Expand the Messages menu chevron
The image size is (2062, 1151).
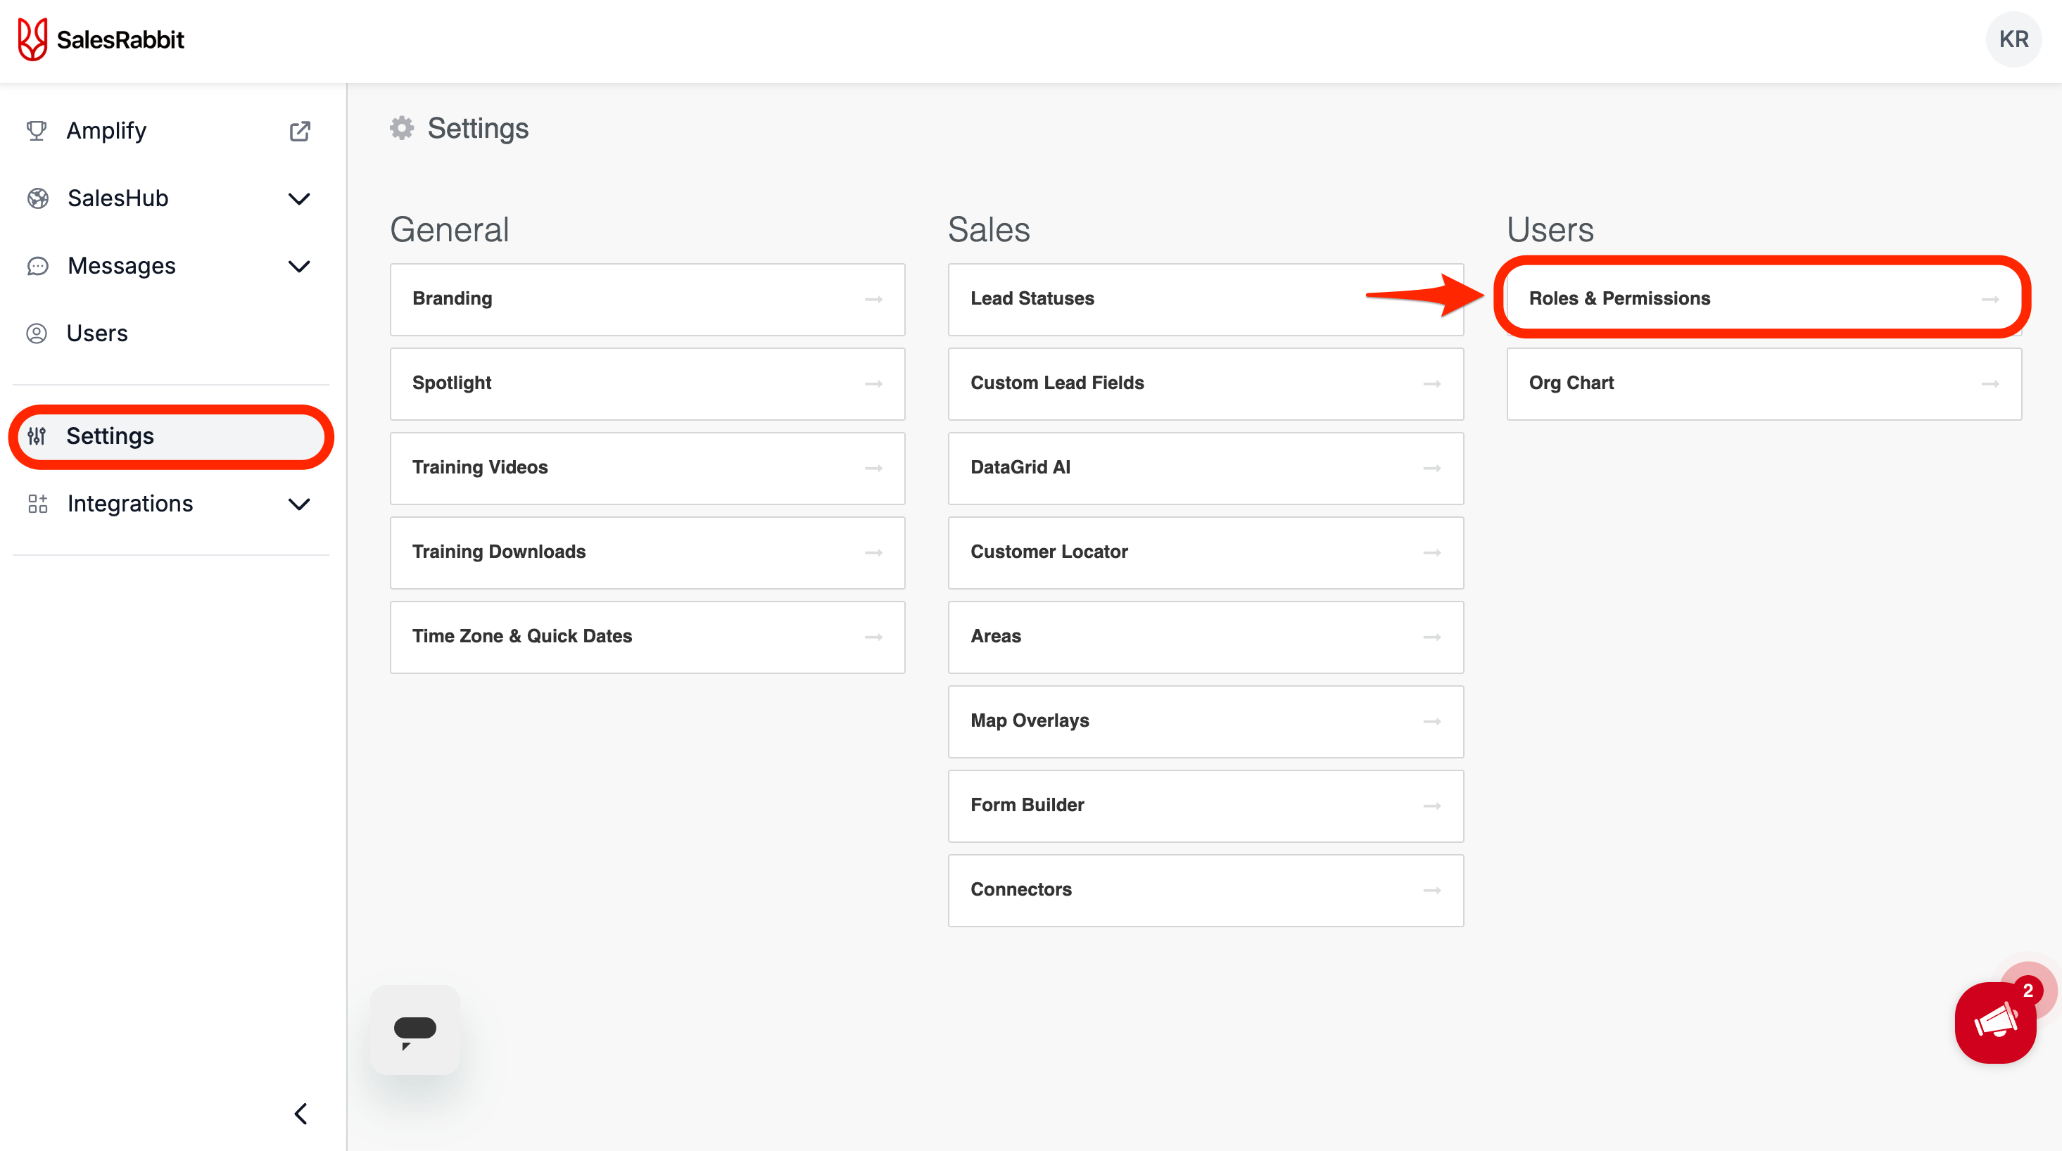click(x=298, y=266)
